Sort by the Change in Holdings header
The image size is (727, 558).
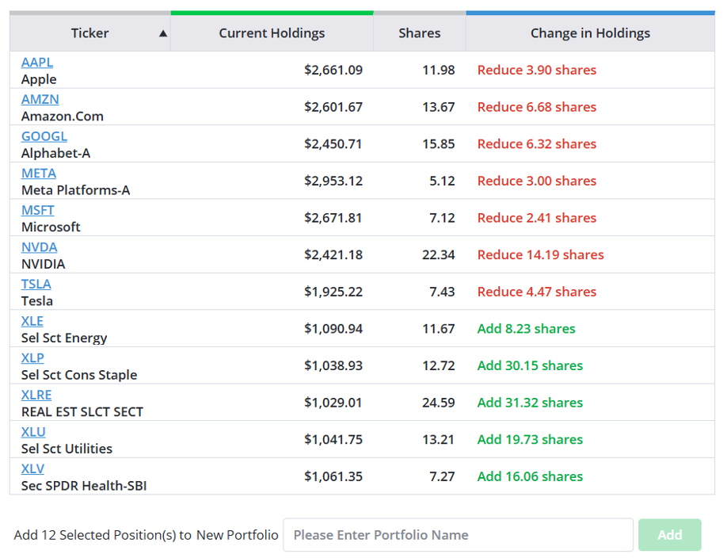pos(590,33)
